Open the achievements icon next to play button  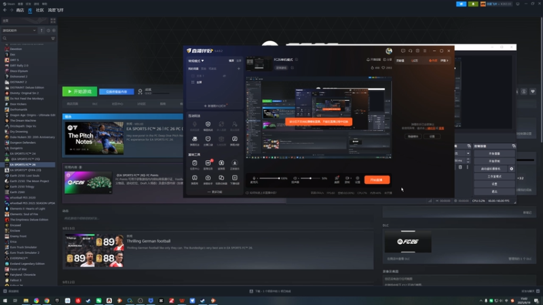141,91
